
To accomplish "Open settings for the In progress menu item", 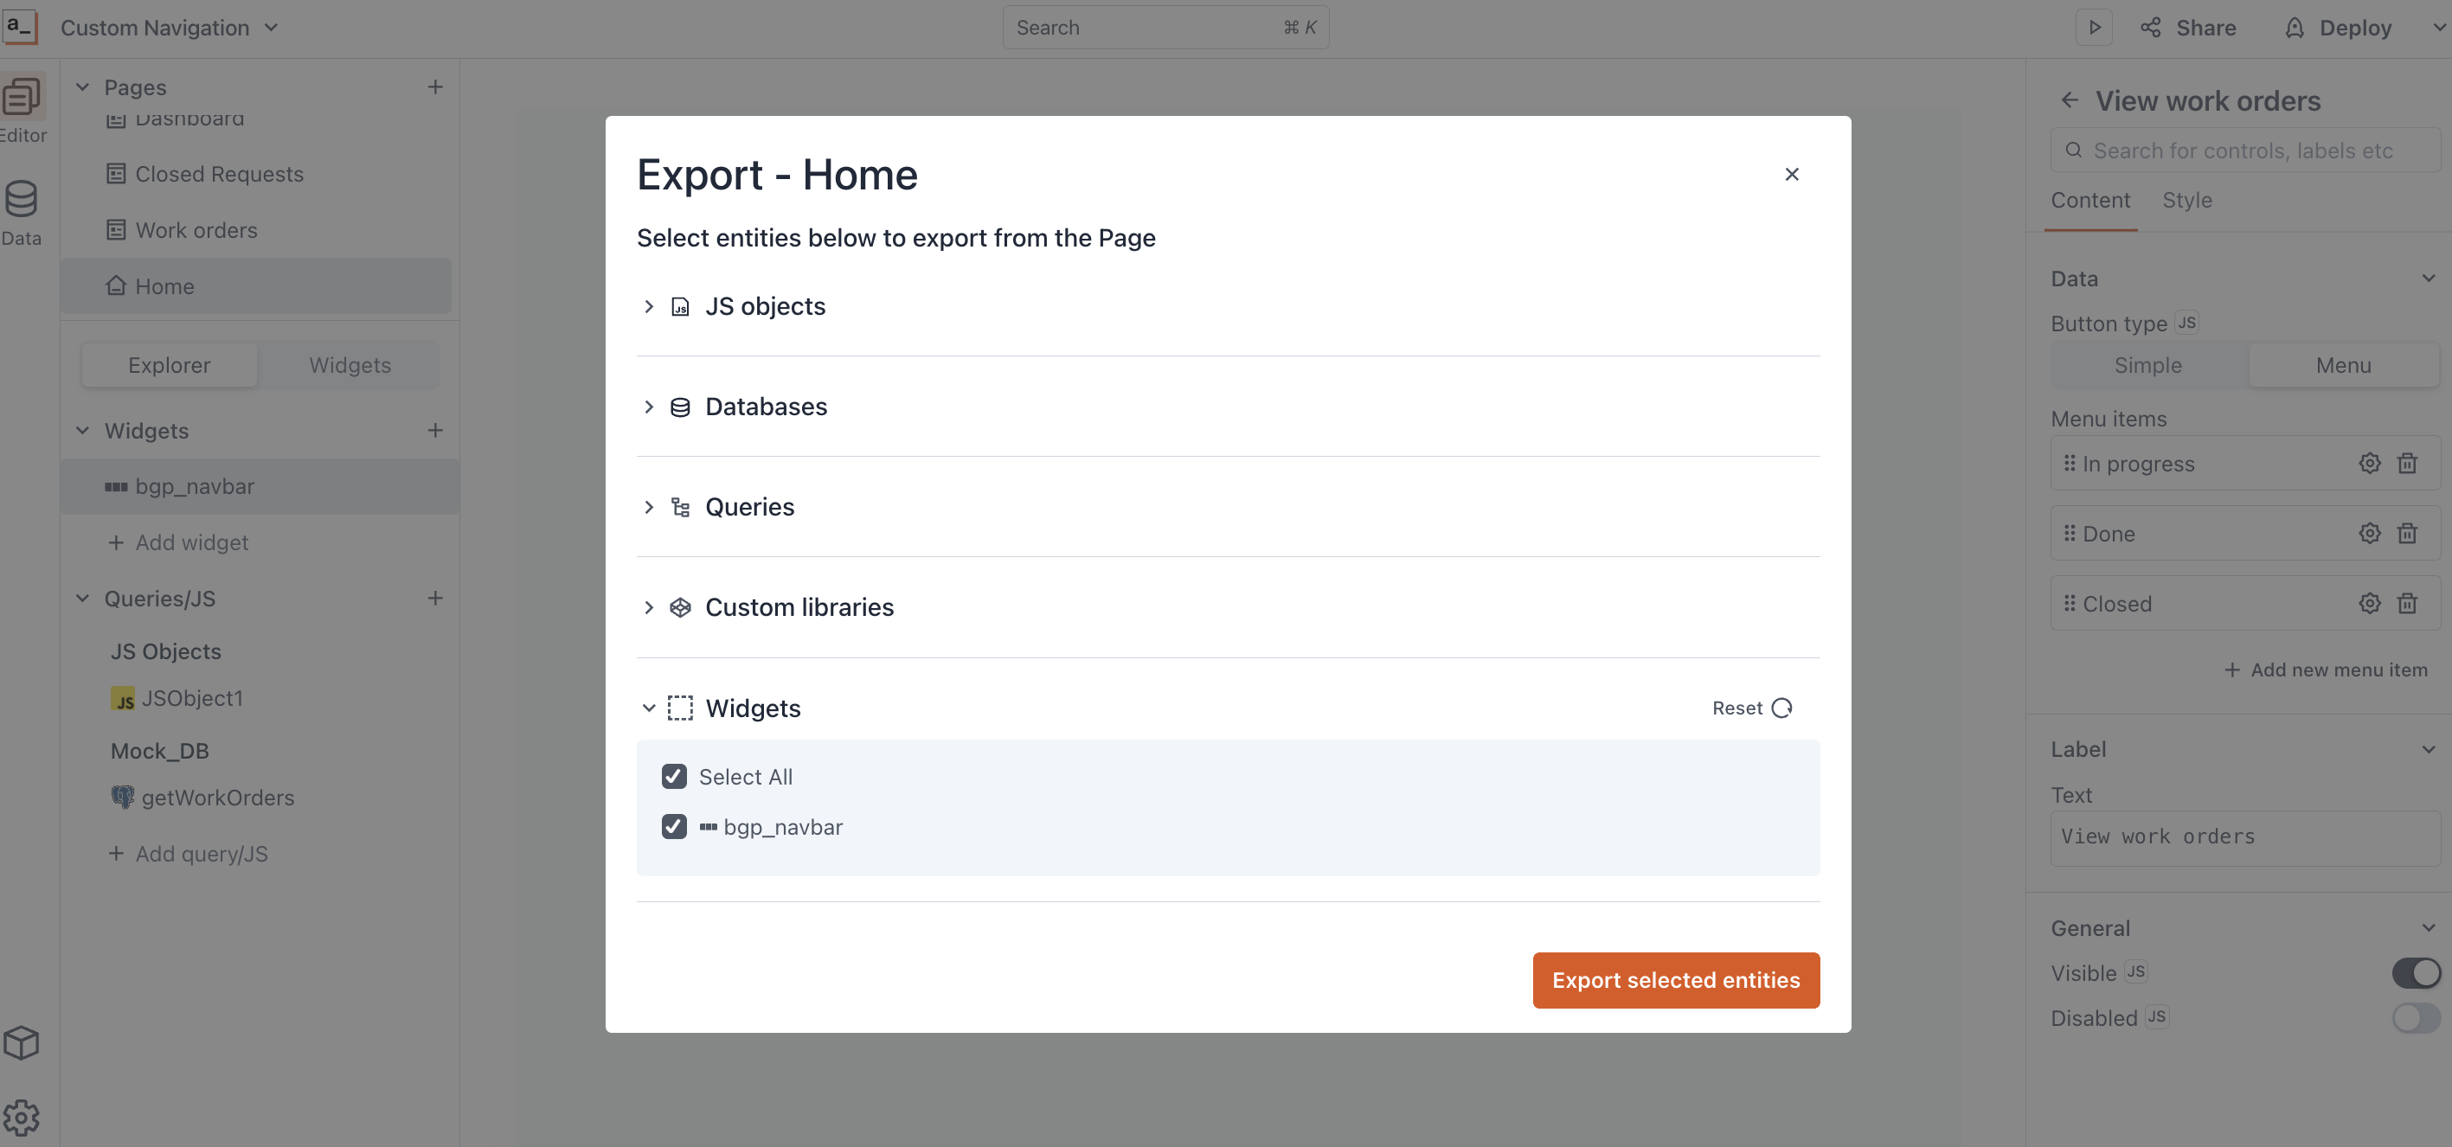I will [x=2369, y=464].
